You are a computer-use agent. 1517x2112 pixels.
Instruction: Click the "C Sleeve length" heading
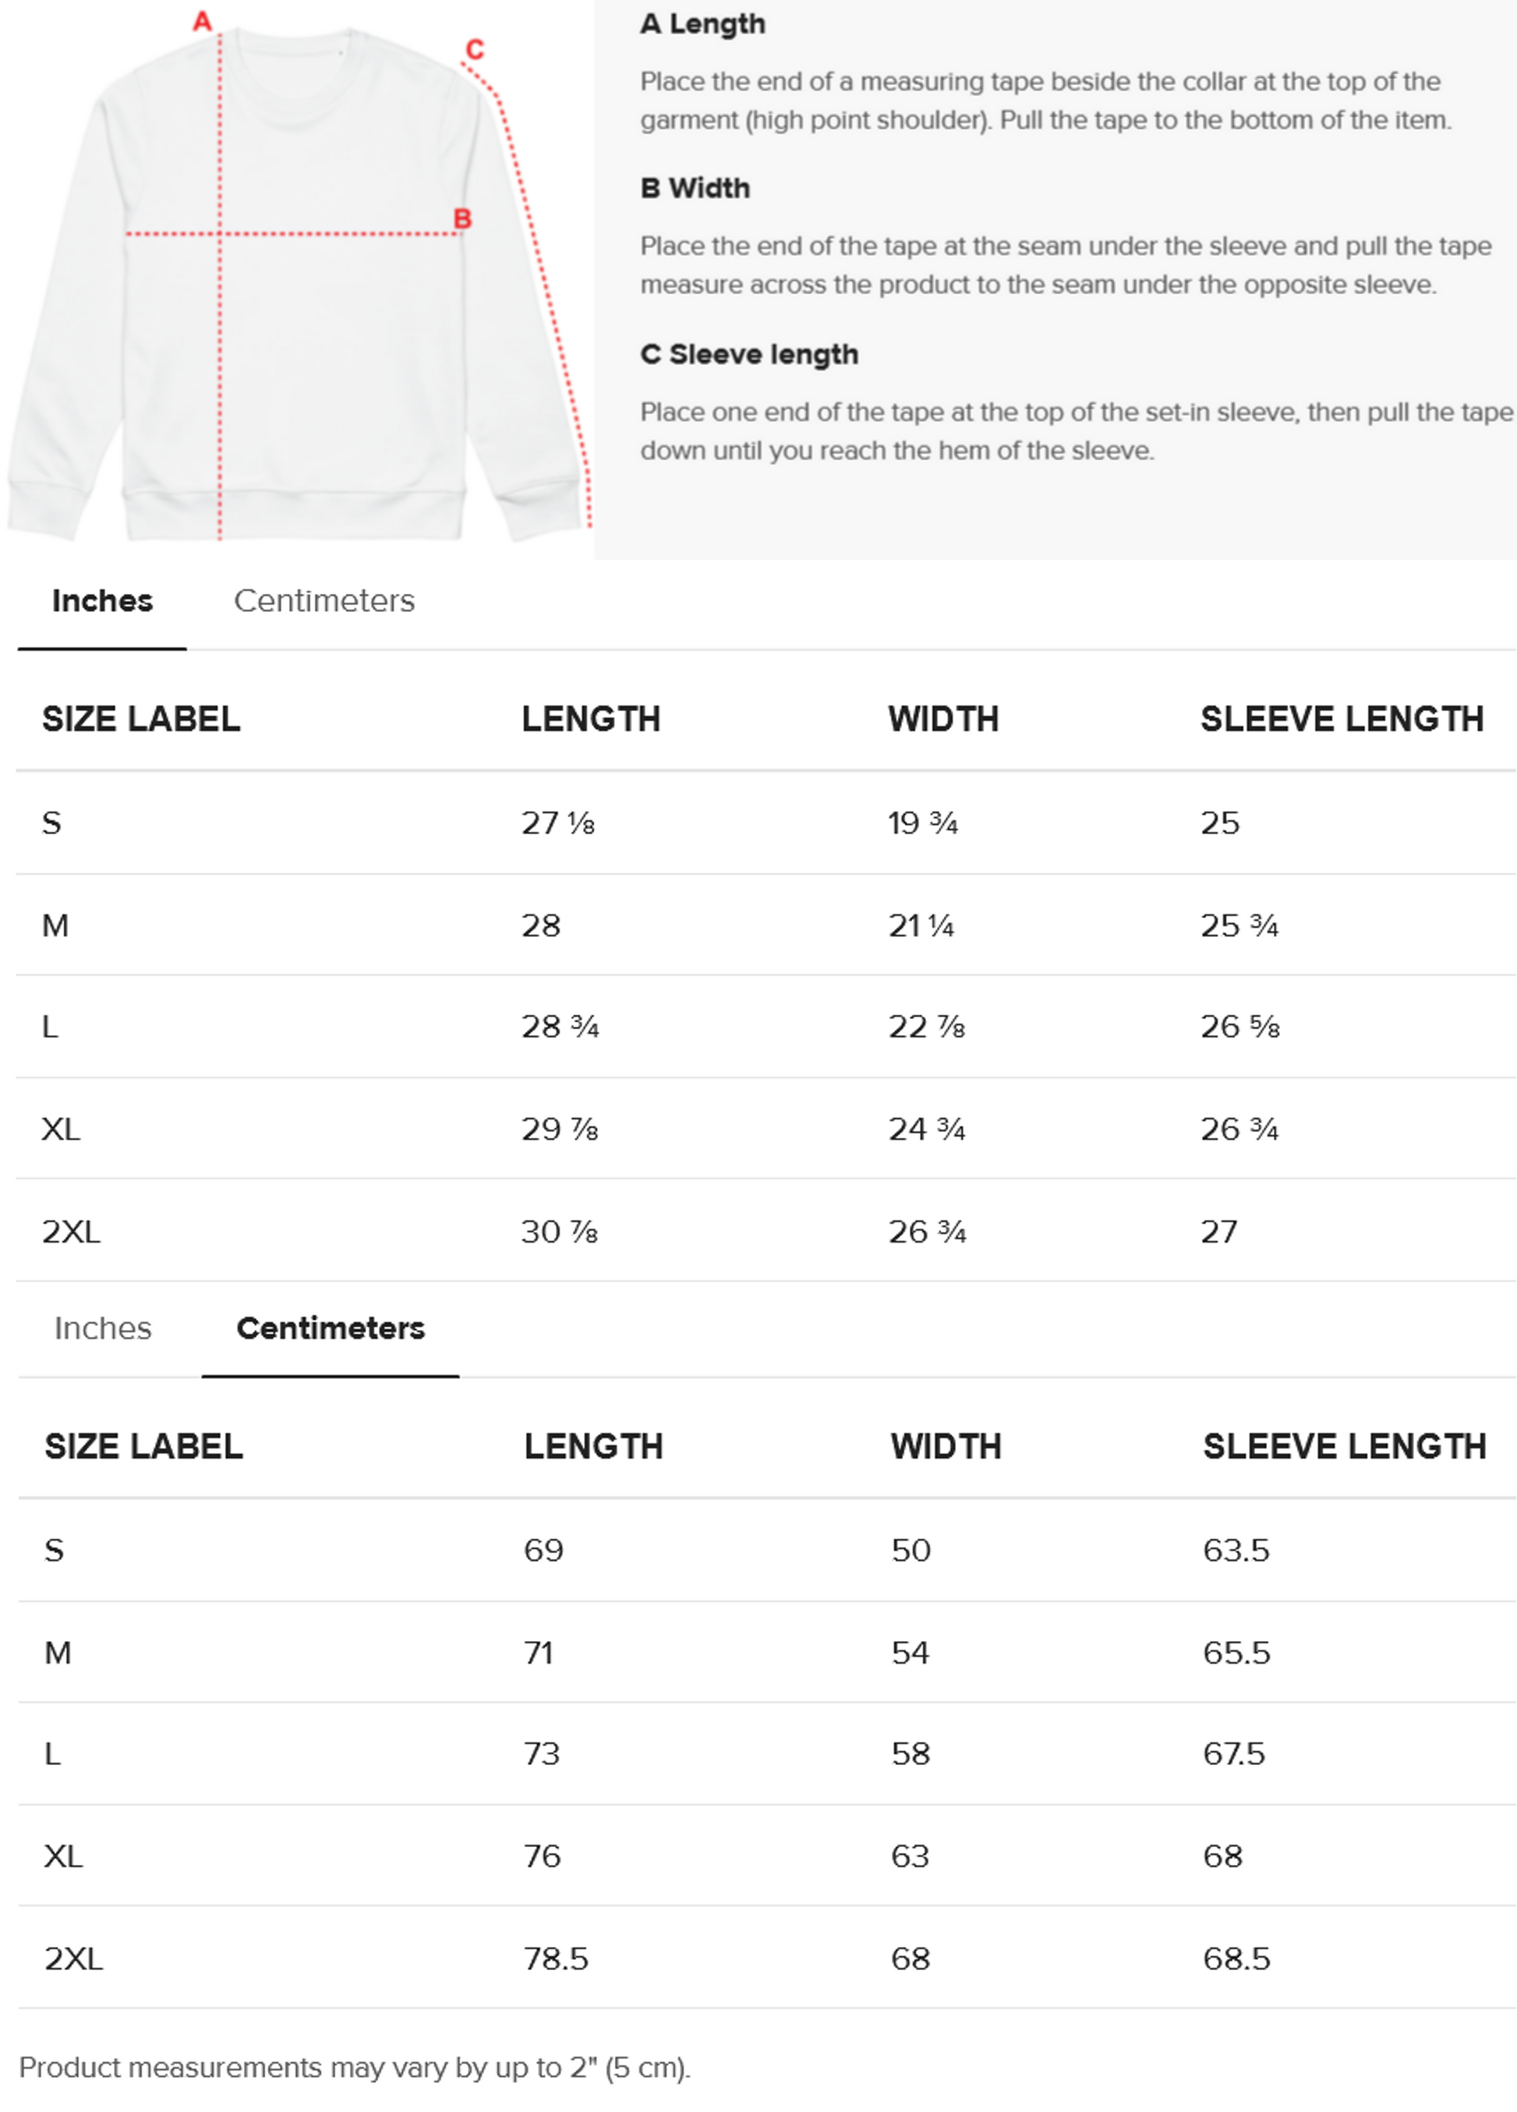click(748, 355)
